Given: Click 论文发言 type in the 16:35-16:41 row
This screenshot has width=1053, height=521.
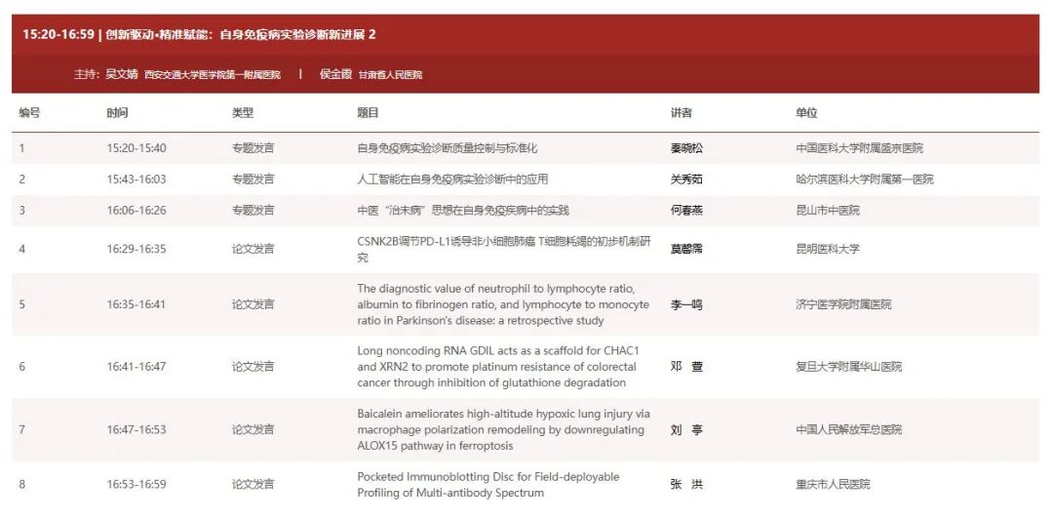Looking at the screenshot, I should point(253,304).
